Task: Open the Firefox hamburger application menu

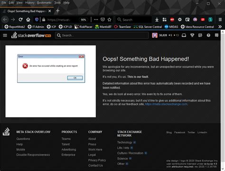Action: pyautogui.click(x=220, y=19)
